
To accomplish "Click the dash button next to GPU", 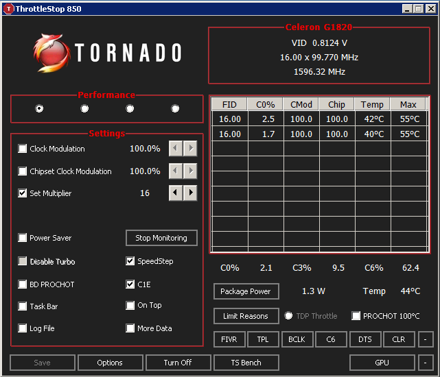I will pos(426,363).
